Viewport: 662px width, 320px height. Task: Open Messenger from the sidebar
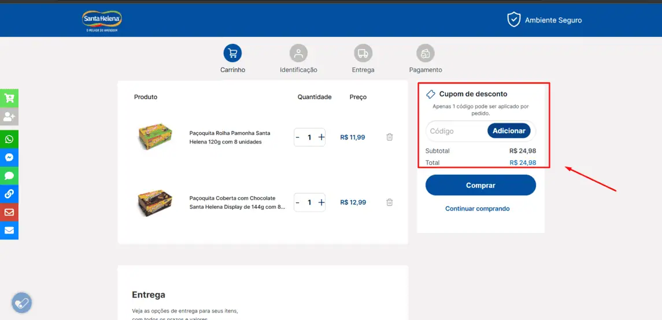(9, 157)
